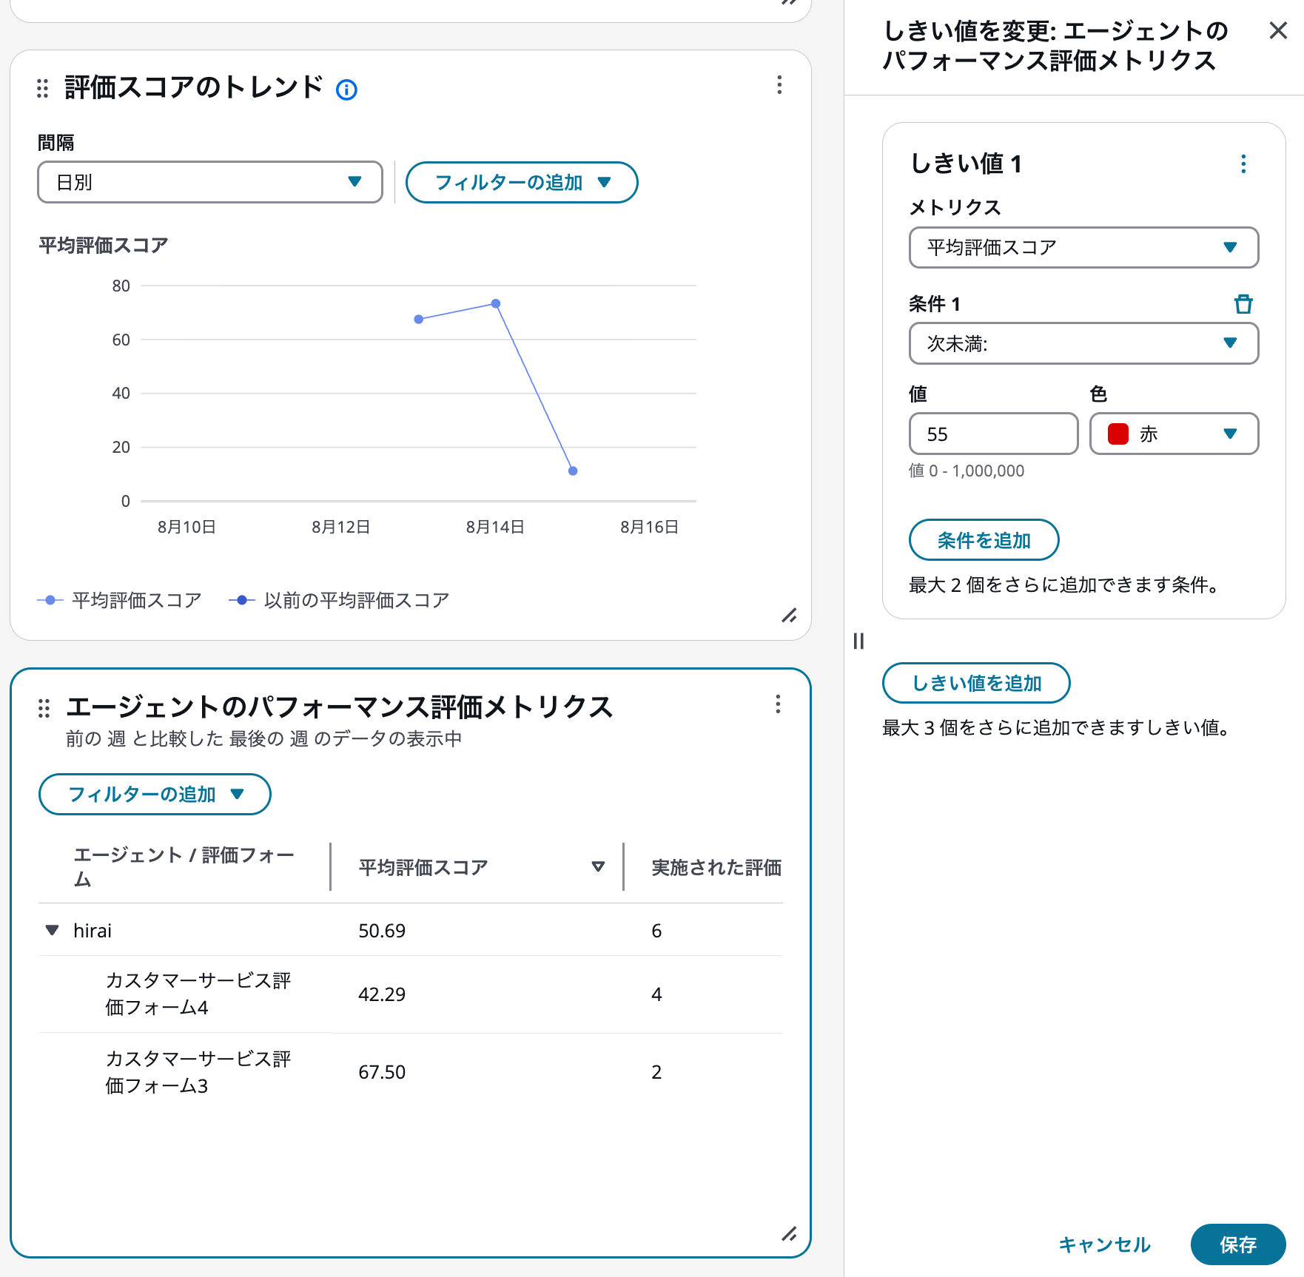This screenshot has width=1304, height=1277.
Task: Collapse the hirai agent row
Action: 52,930
